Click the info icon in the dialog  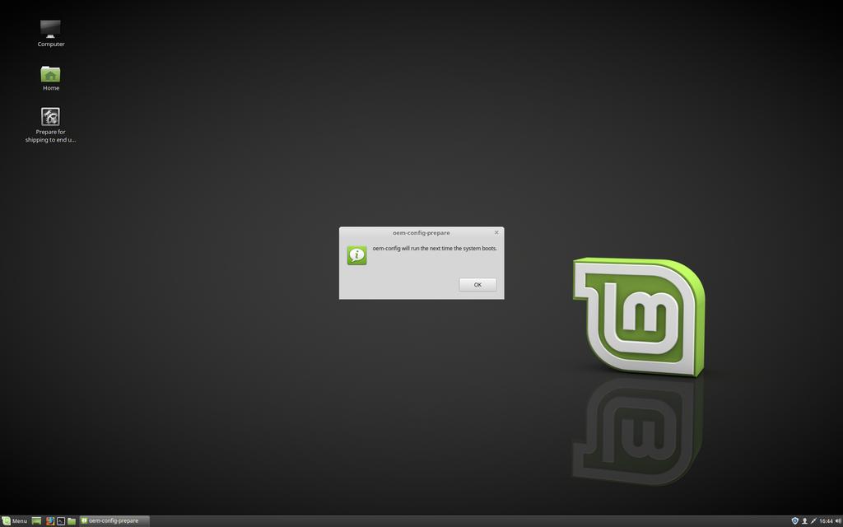click(357, 255)
